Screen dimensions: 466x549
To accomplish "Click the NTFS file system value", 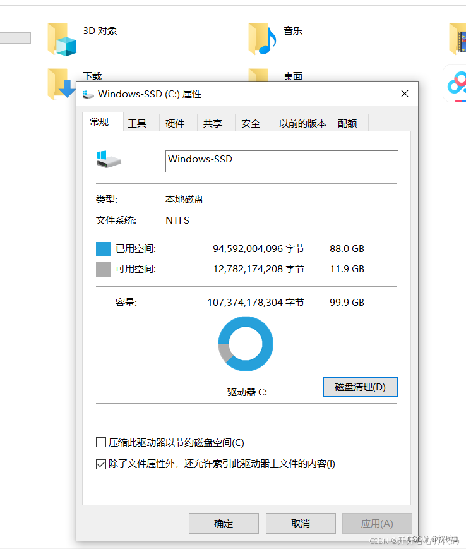I will tap(177, 220).
